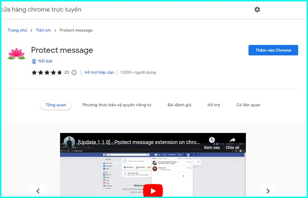Click Xem sau clock icon on video
Image resolution: width=308 pixels, height=198 pixels.
click(212, 140)
